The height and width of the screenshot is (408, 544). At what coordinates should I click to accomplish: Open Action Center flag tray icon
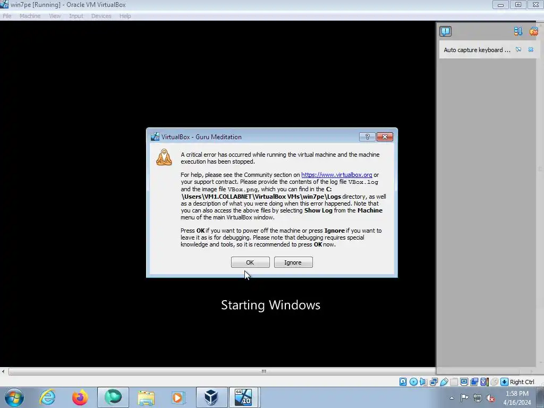(x=464, y=398)
